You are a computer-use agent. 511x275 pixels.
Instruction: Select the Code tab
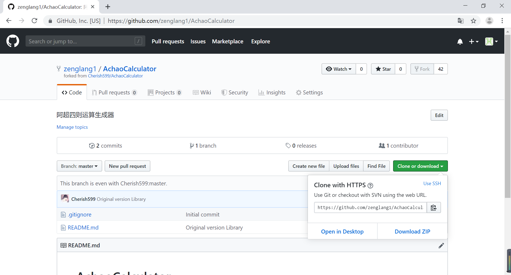[x=72, y=92]
